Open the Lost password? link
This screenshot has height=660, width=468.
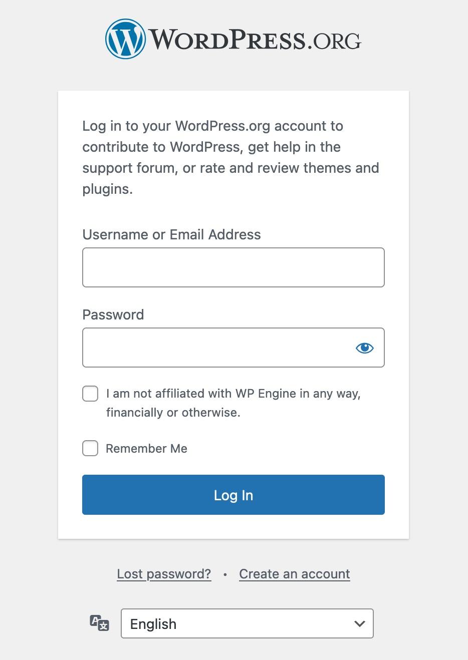pos(164,574)
